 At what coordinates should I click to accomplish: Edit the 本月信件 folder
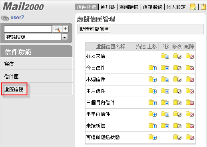click(177, 91)
